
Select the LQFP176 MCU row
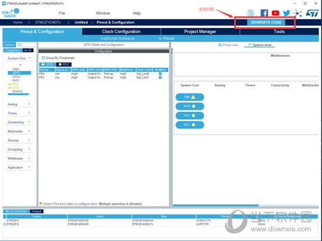point(160,224)
